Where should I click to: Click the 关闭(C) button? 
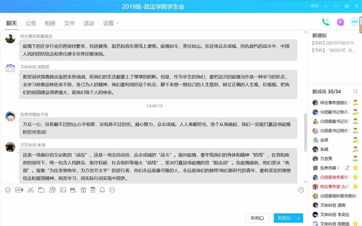[257, 218]
